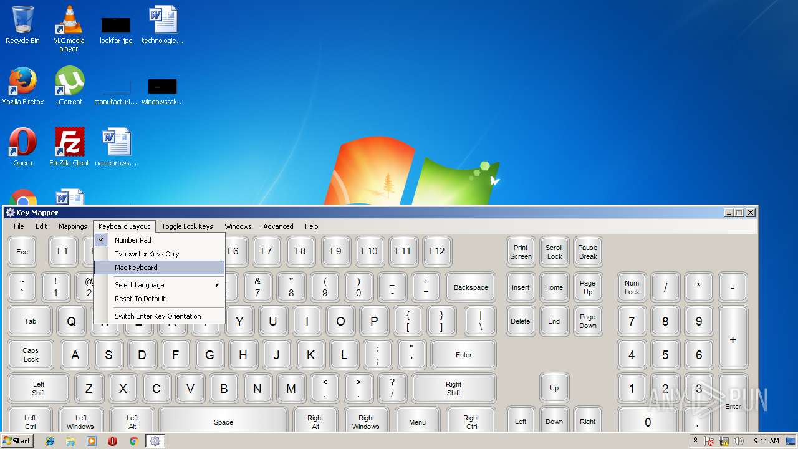The width and height of the screenshot is (798, 449).
Task: Click the Page Down key
Action: 588,321
